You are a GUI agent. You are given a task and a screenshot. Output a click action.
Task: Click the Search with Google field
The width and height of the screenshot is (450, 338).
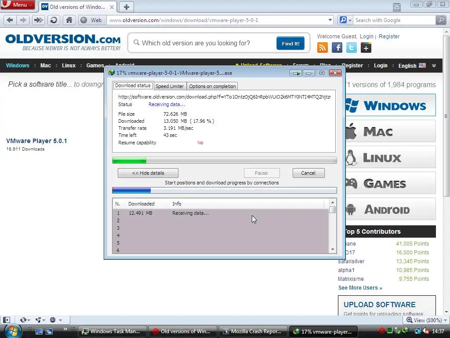point(394,20)
